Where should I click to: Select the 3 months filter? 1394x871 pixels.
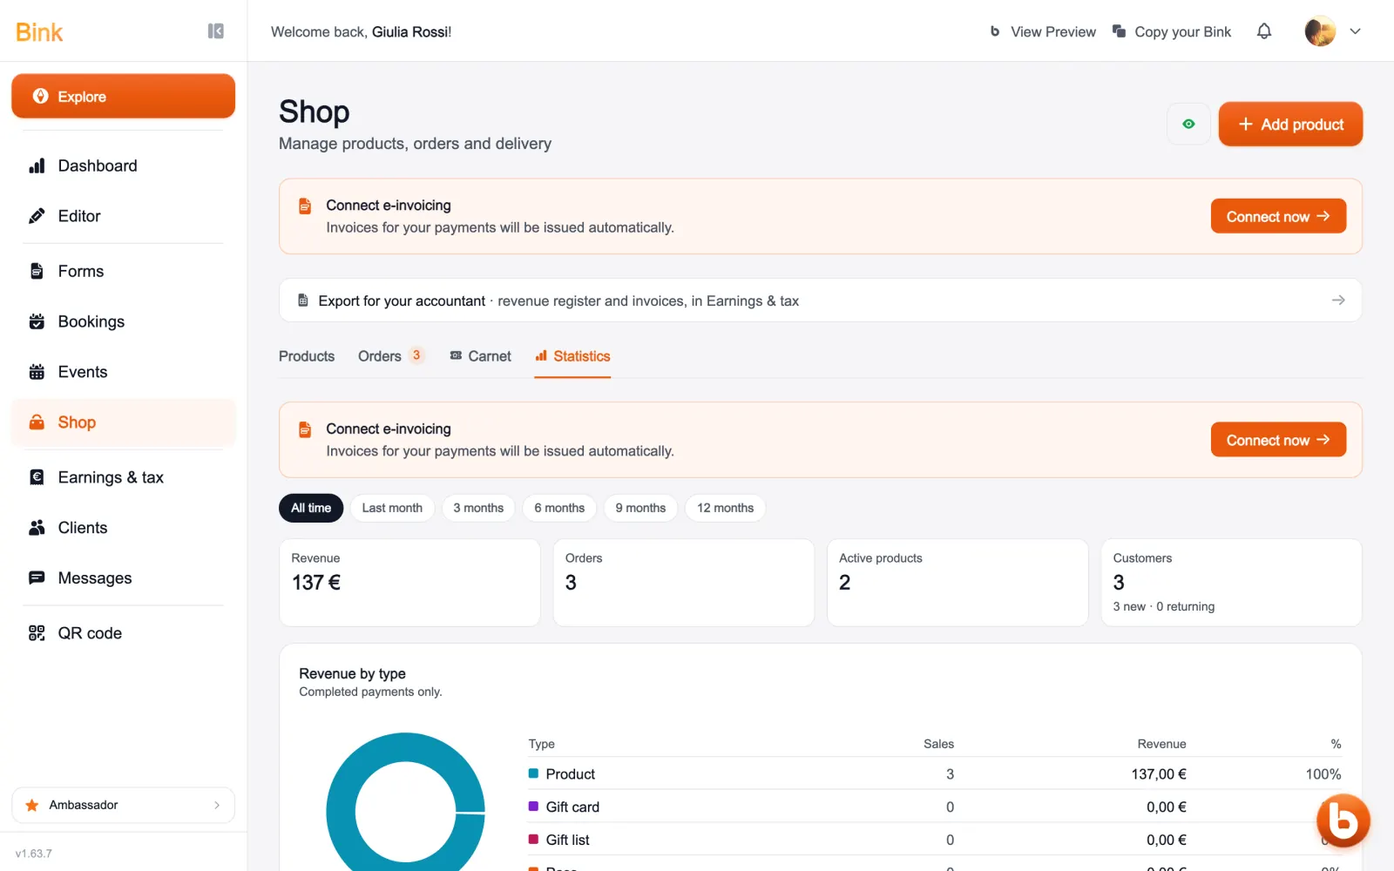point(478,508)
